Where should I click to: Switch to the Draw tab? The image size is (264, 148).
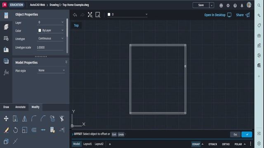[x=6, y=107]
